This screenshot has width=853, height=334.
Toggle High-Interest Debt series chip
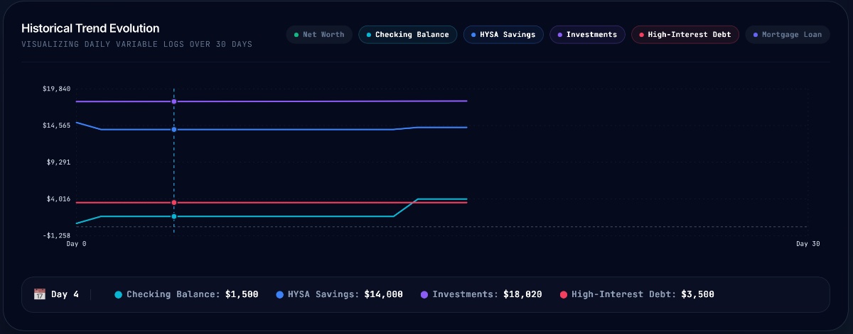click(685, 34)
